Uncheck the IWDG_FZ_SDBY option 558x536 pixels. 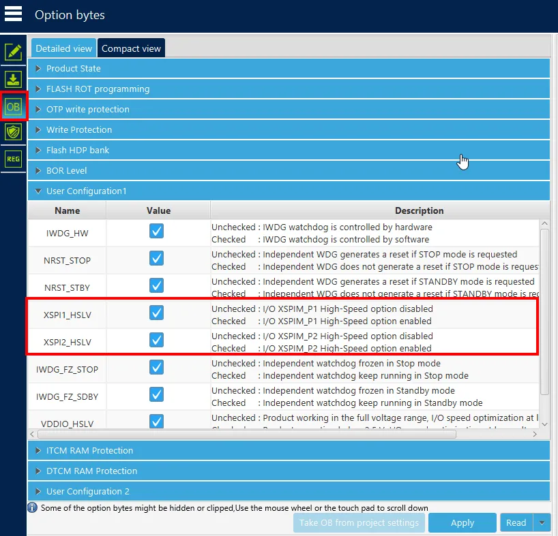tap(157, 394)
